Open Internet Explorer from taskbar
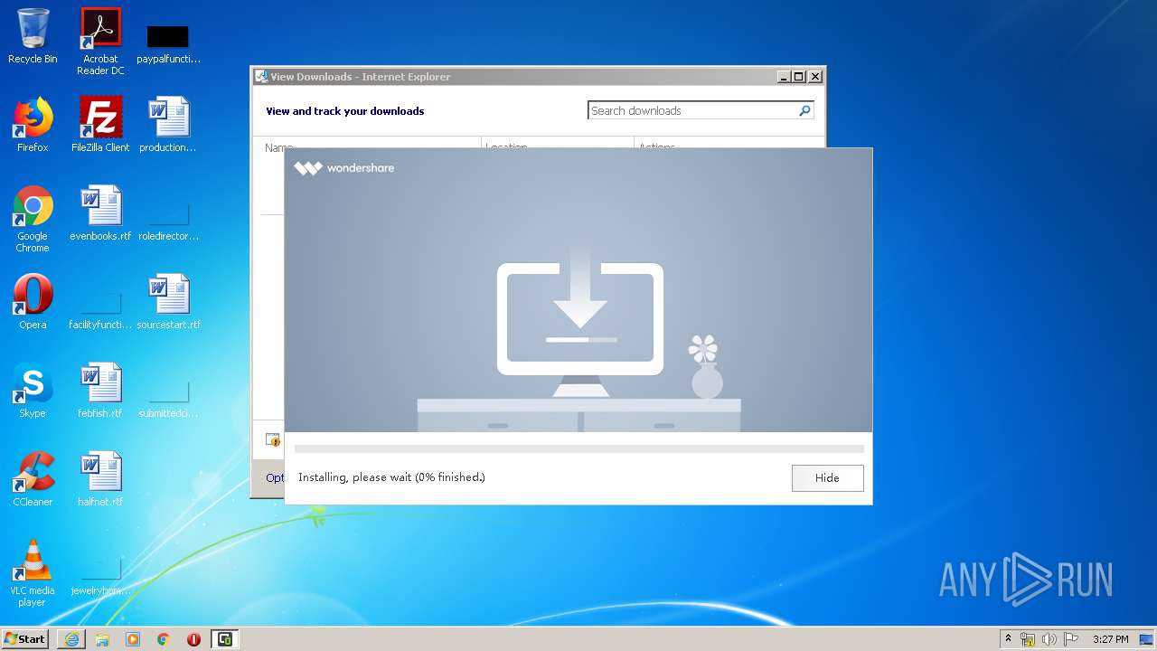This screenshot has height=651, width=1157. pyautogui.click(x=71, y=639)
